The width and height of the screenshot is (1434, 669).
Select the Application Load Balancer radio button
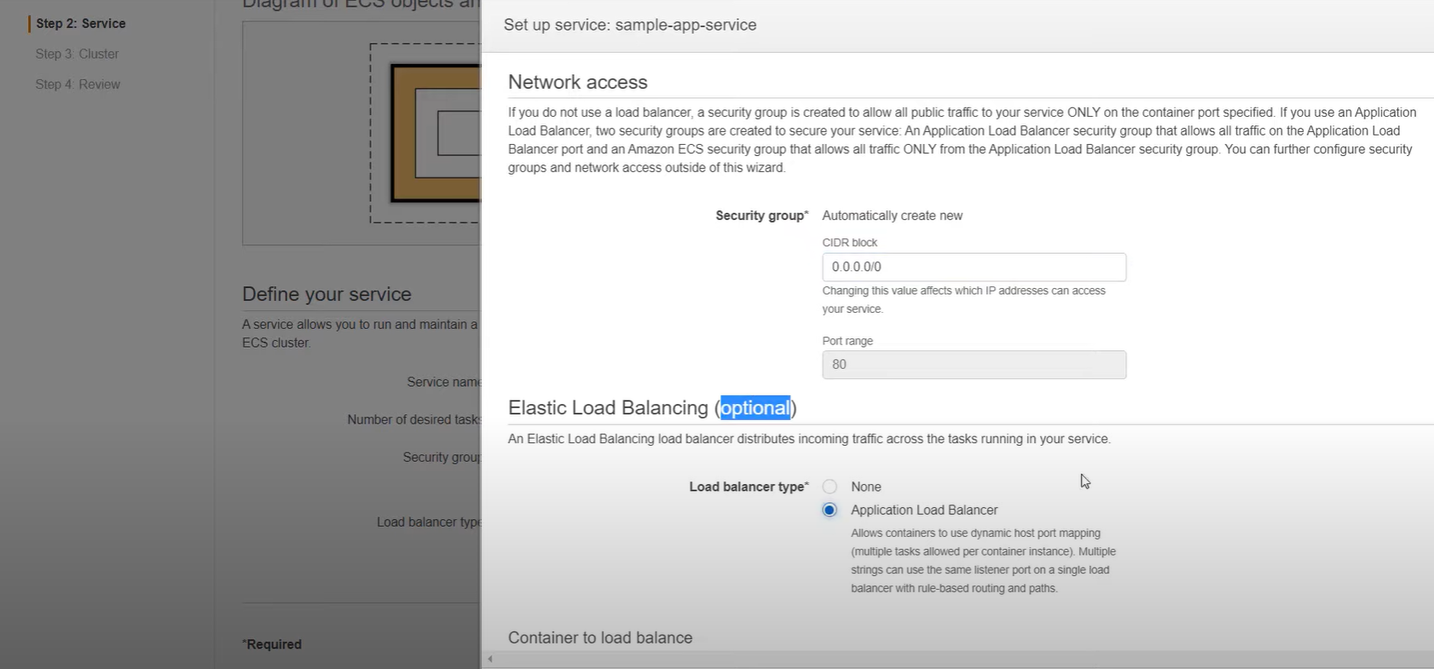pos(830,510)
